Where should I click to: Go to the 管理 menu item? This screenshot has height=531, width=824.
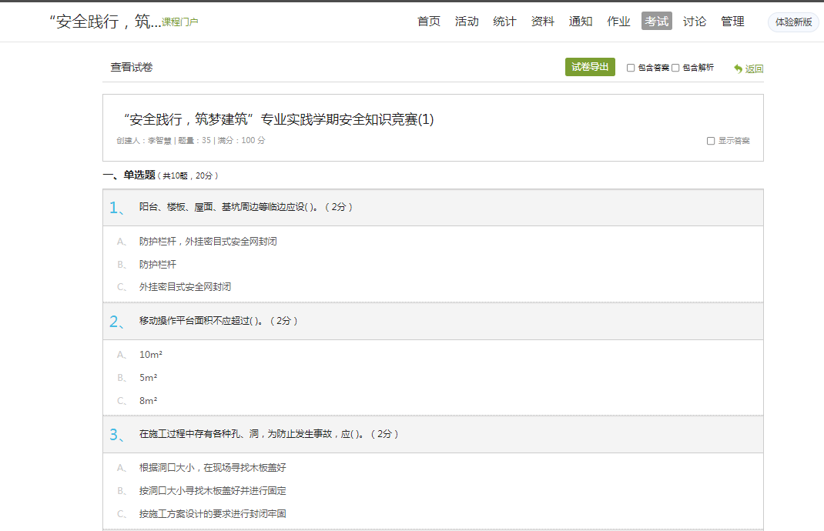coord(732,22)
